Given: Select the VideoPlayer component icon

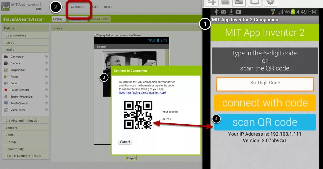Looking at the screenshot, I should pos(6,110).
